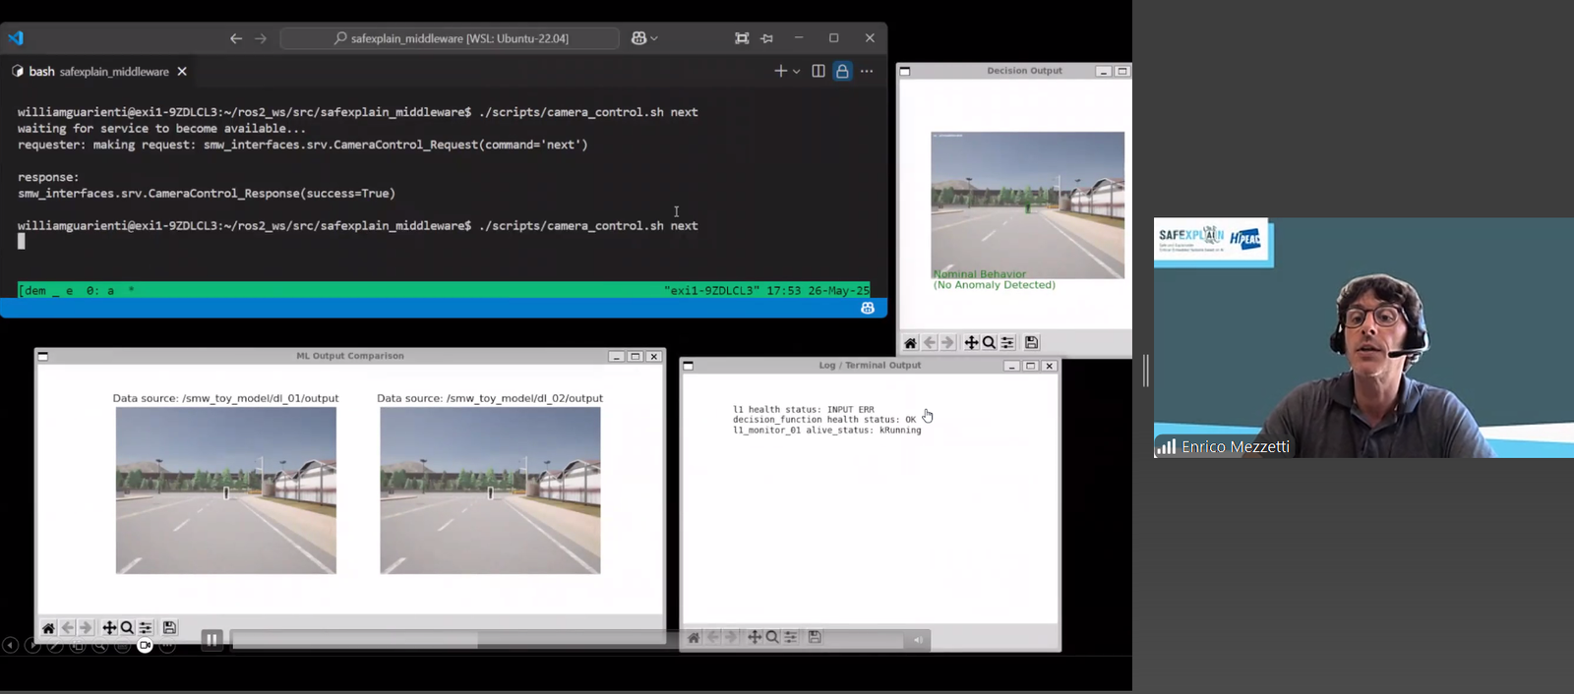This screenshot has width=1574, height=694.
Task: Click the terminal line 'waiting for service to become available...'
Action: click(161, 128)
